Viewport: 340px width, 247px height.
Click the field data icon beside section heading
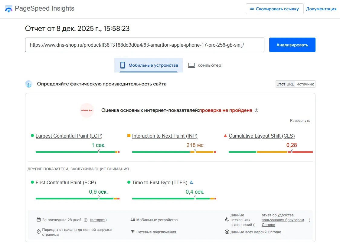pos(29,84)
